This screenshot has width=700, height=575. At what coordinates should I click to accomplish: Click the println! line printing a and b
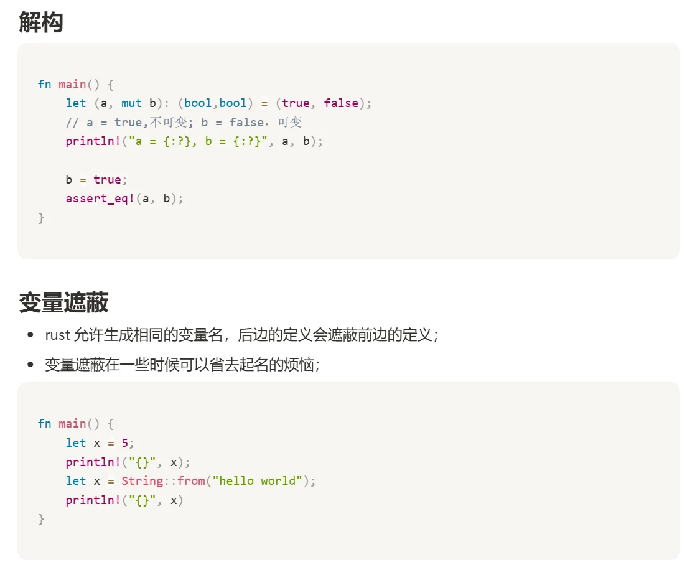(194, 141)
